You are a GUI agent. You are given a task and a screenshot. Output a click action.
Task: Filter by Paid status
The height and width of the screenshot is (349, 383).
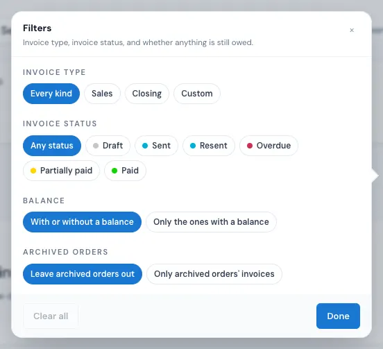coord(125,171)
